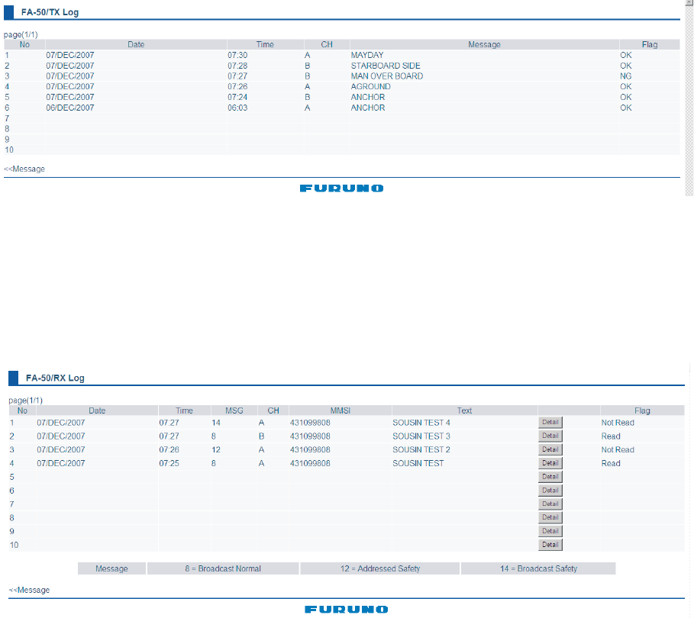Click RX Log Text column header
The image size is (694, 618).
coord(464,410)
